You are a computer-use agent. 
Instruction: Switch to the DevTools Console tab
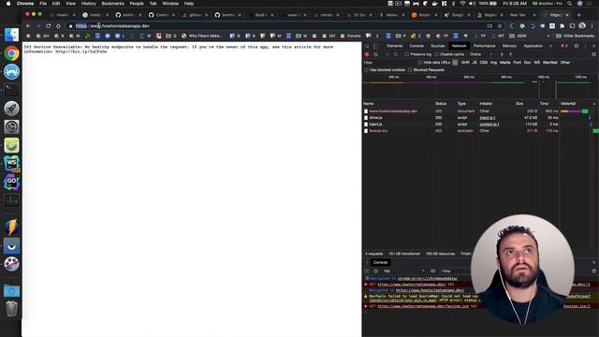pyautogui.click(x=416, y=46)
